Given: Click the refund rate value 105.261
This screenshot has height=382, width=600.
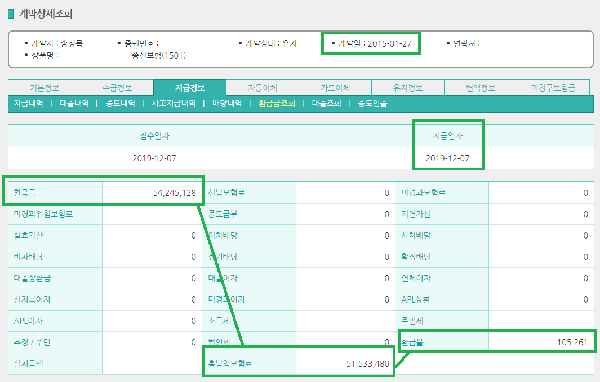Looking at the screenshot, I should [x=572, y=343].
